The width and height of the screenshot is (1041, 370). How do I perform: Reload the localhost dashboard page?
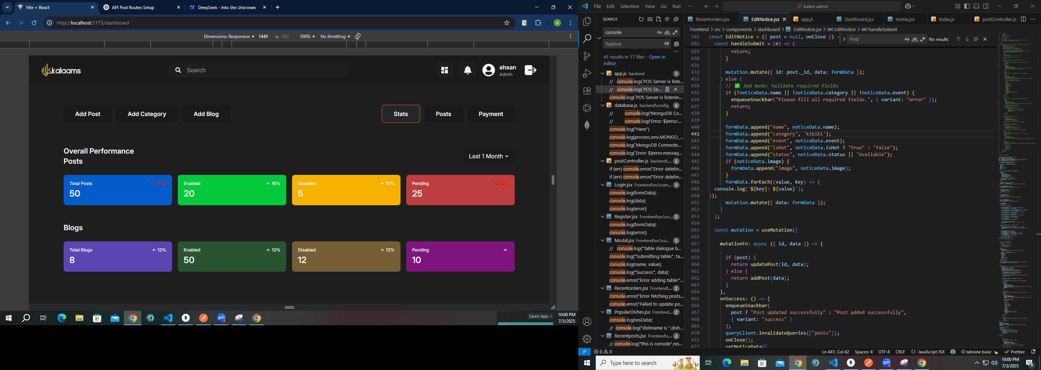pos(34,23)
